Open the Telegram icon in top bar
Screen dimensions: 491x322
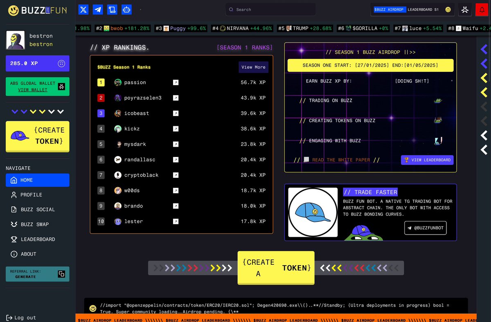tap(98, 9)
